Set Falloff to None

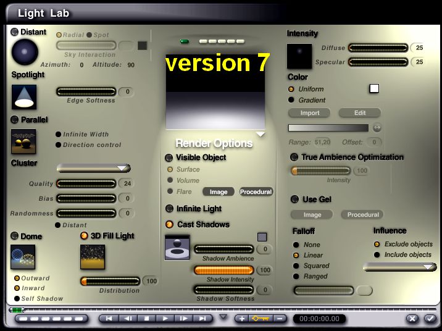[296, 245]
